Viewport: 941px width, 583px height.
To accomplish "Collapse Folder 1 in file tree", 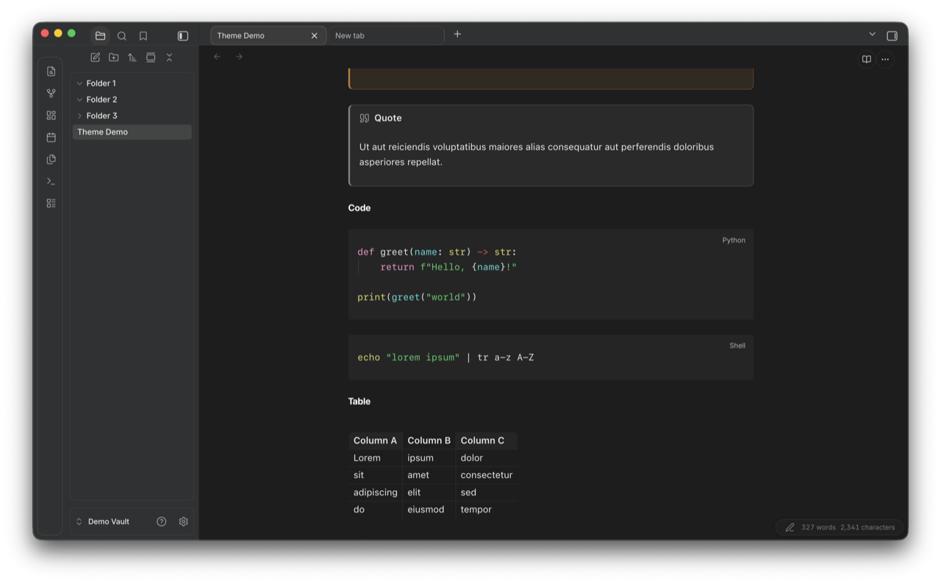I will click(x=79, y=83).
